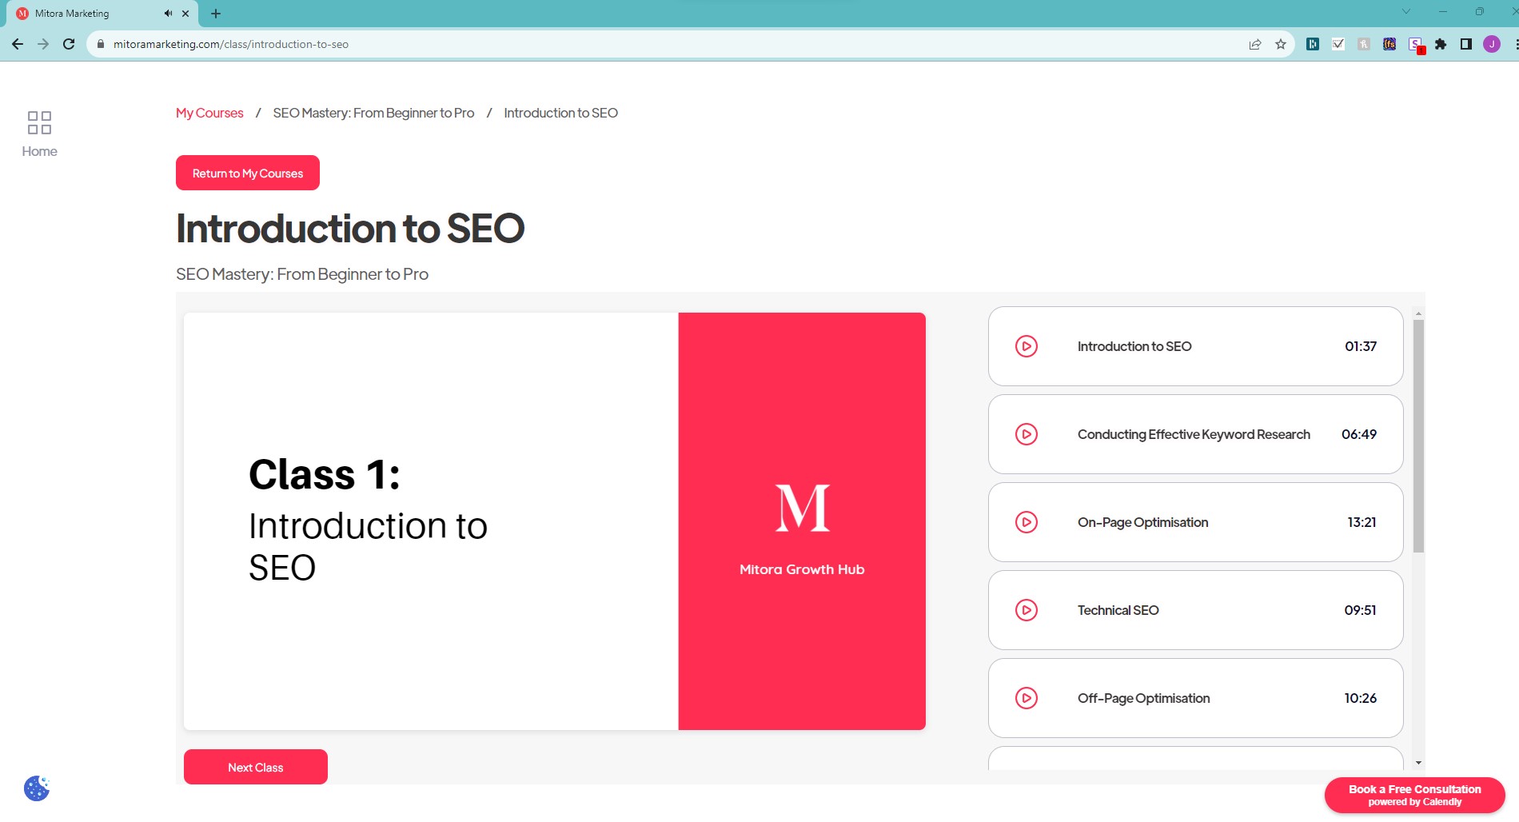The height and width of the screenshot is (822, 1519).
Task: Mute the Mitora Marketing tab audio
Action: coord(167,13)
